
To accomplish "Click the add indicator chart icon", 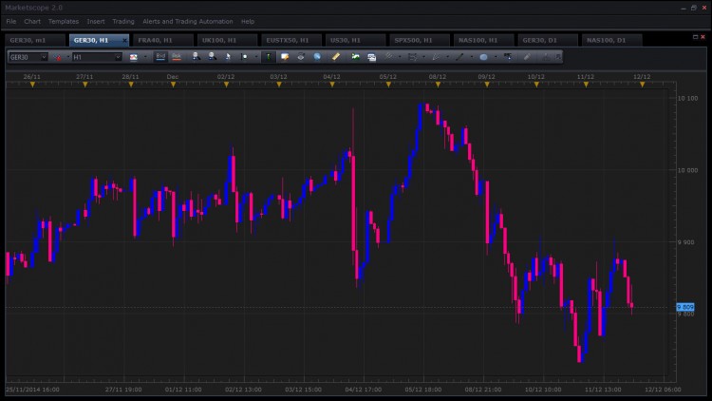I will click(x=355, y=56).
